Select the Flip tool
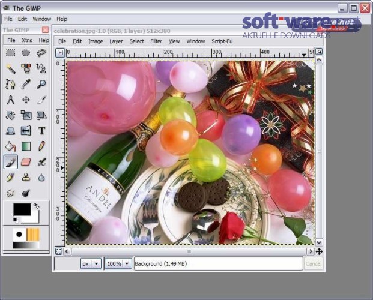This screenshot has width=373, height=300. pos(26,131)
